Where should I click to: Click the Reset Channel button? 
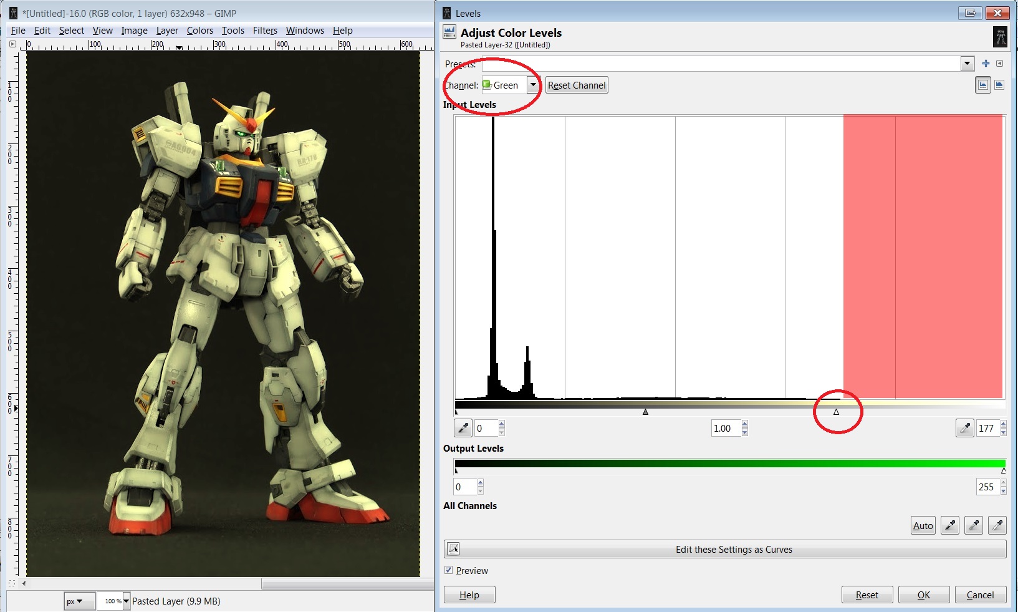577,85
